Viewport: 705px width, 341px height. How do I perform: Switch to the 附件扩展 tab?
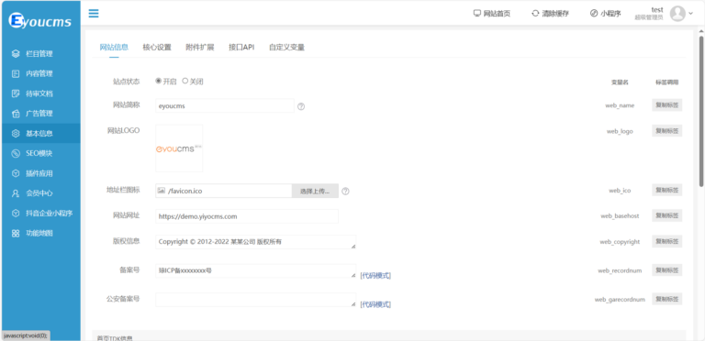click(x=199, y=47)
